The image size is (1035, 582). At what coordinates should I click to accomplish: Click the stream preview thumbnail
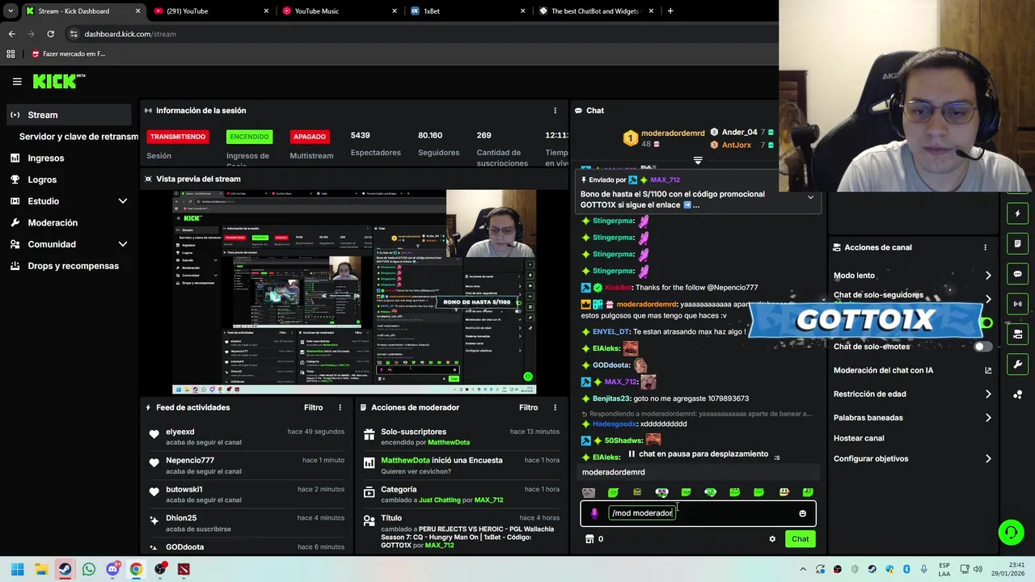pos(354,293)
